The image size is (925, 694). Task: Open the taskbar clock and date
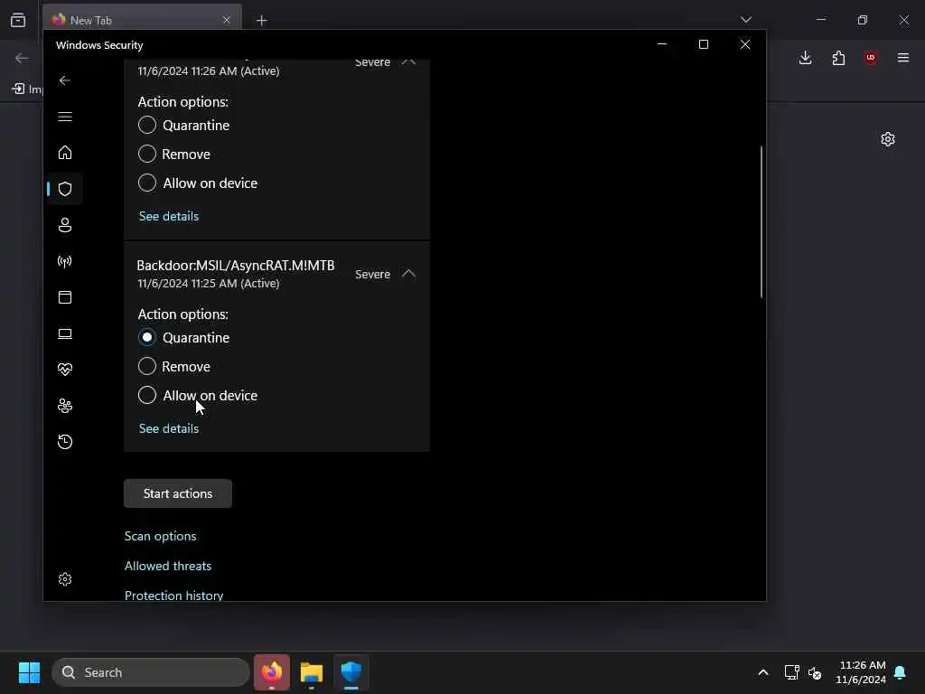(x=861, y=672)
